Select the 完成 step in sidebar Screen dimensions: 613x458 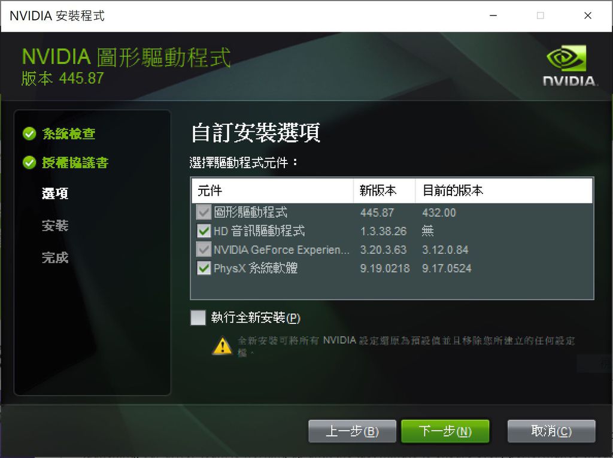coord(55,258)
